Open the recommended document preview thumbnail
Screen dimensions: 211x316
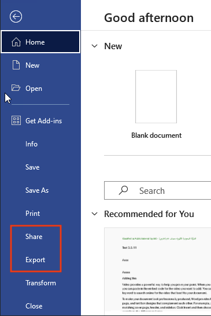(x=157, y=271)
